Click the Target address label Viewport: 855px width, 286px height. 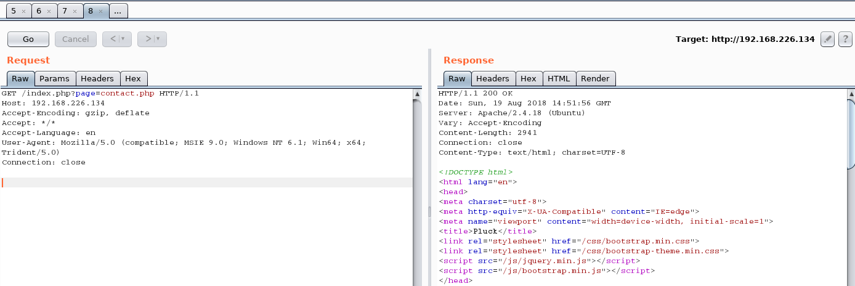click(x=745, y=39)
